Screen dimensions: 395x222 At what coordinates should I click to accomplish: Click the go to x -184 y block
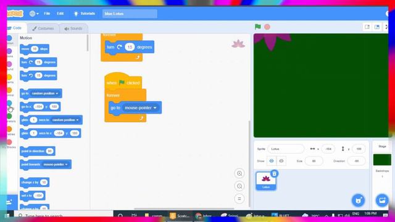pyautogui.click(x=40, y=107)
